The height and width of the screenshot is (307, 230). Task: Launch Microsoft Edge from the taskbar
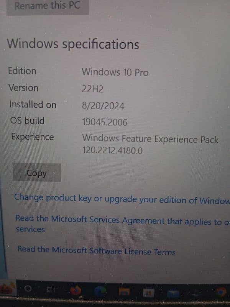100,291
